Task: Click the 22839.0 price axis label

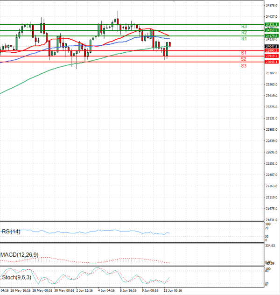Action: [x=272, y=141]
